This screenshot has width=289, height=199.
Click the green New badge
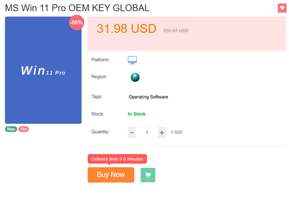[x=11, y=129]
